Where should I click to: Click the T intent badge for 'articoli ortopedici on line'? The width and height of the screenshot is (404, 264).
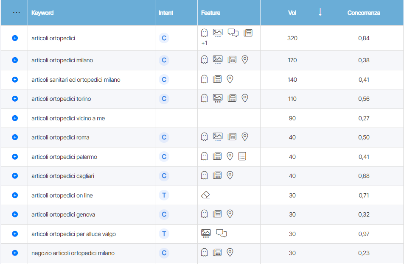tap(164, 195)
